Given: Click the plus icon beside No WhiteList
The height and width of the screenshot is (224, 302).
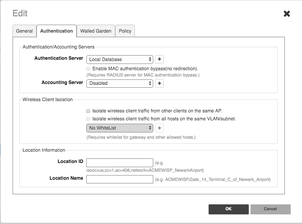Looking at the screenshot, I should click(x=159, y=128).
